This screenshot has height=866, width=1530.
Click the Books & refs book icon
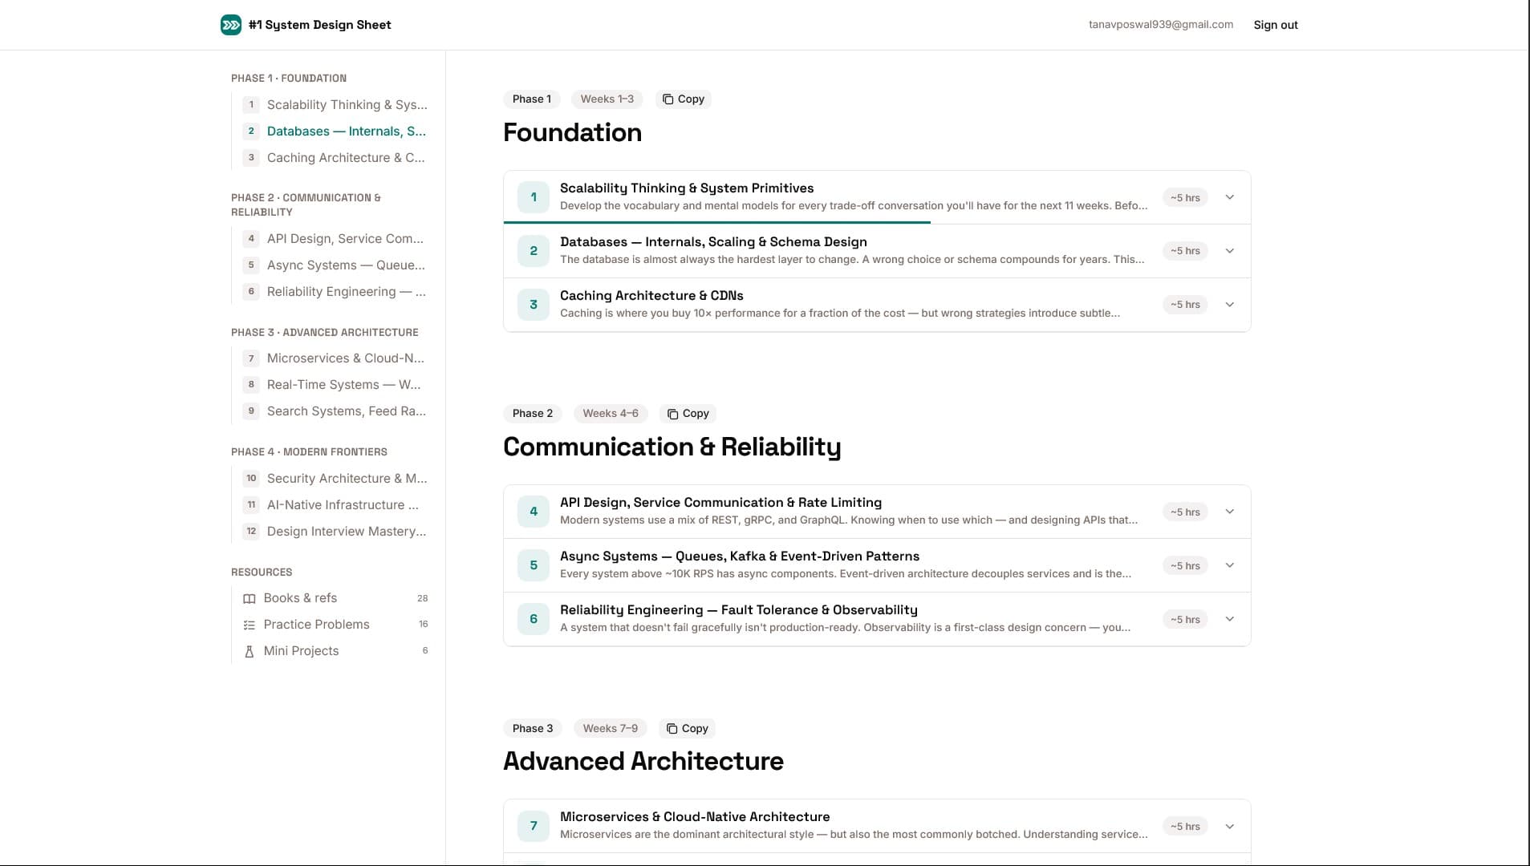[x=250, y=598]
